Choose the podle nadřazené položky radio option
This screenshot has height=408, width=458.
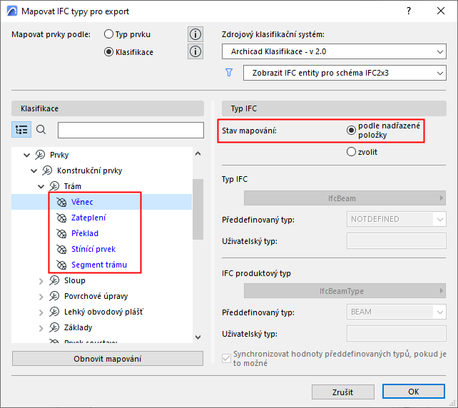pos(351,130)
